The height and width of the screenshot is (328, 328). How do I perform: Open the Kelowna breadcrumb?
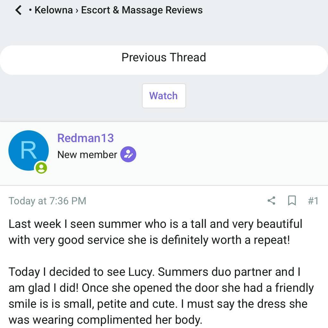point(53,10)
